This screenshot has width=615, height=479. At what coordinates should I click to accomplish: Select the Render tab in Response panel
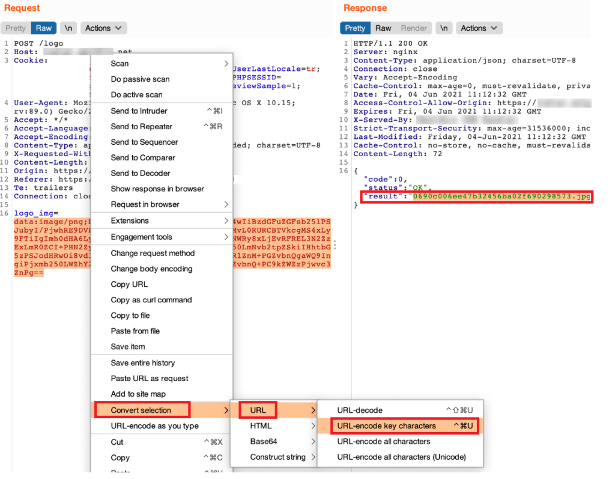pyautogui.click(x=414, y=28)
